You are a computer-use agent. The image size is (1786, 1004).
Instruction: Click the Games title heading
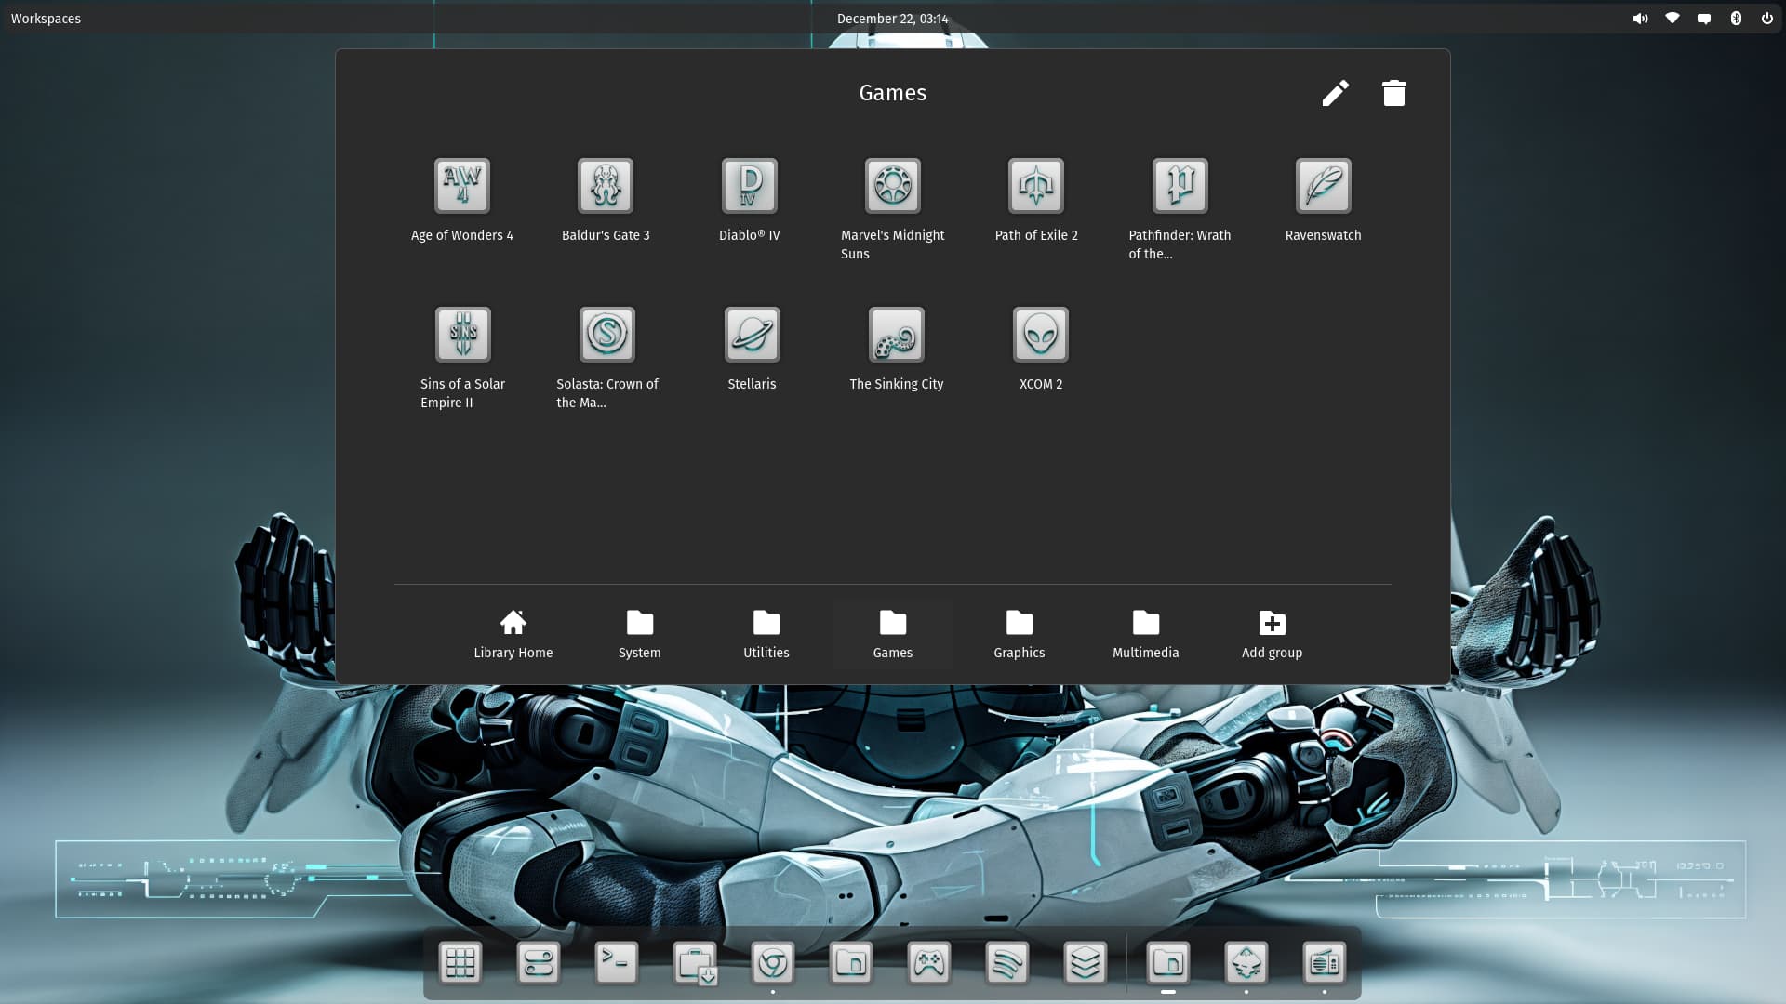pos(893,93)
